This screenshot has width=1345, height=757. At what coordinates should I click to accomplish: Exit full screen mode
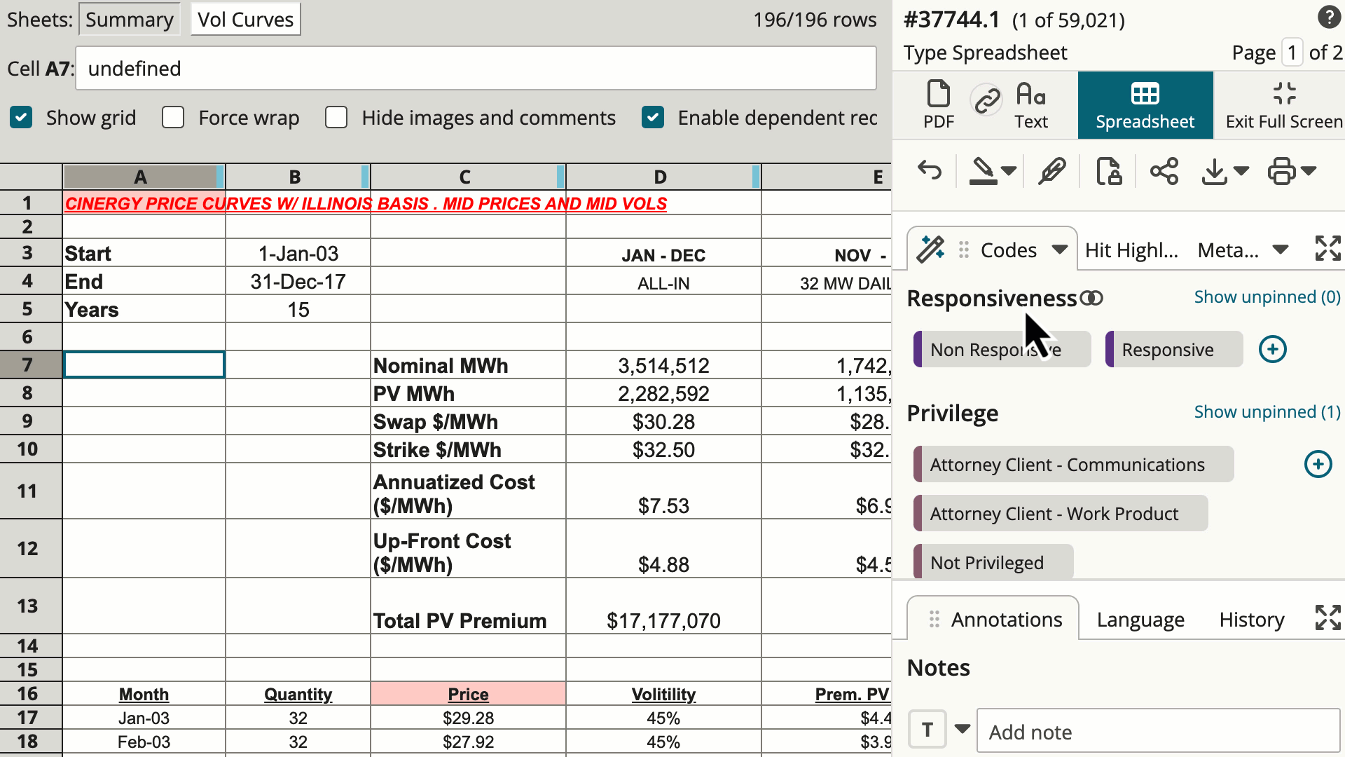[x=1284, y=104]
